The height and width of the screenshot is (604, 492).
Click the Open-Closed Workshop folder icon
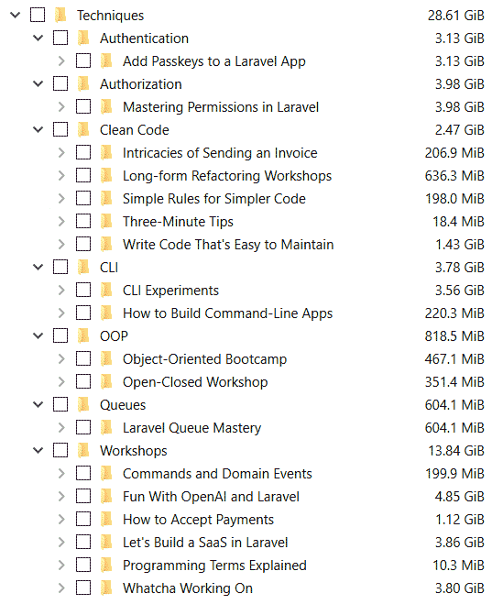point(106,382)
